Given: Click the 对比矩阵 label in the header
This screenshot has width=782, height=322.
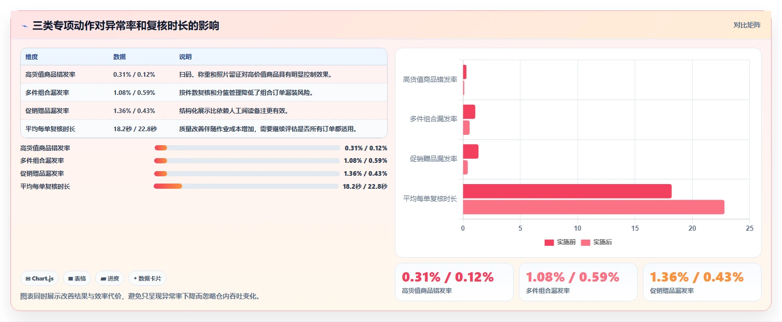Looking at the screenshot, I should pos(747,25).
